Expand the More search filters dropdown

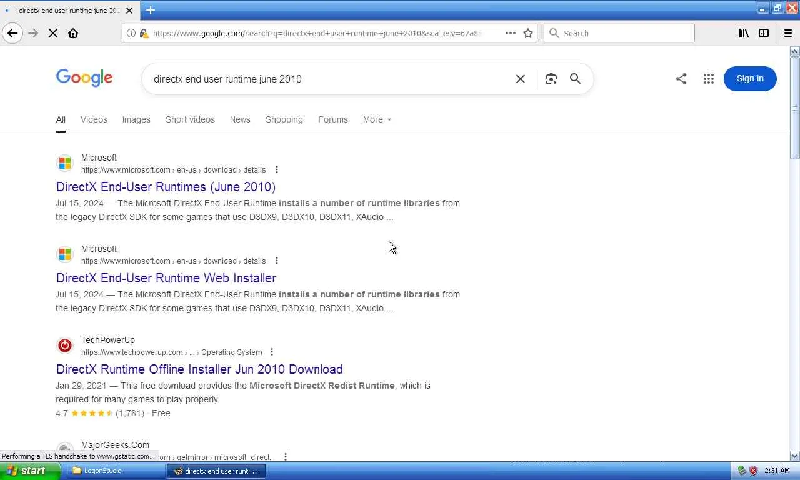click(377, 119)
